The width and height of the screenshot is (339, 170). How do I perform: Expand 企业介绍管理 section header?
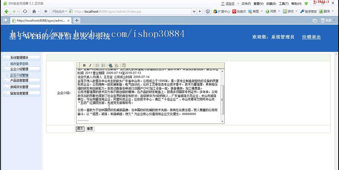point(21,69)
